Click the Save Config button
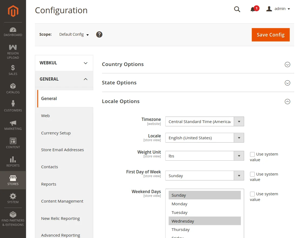The image size is (303, 238). [271, 35]
